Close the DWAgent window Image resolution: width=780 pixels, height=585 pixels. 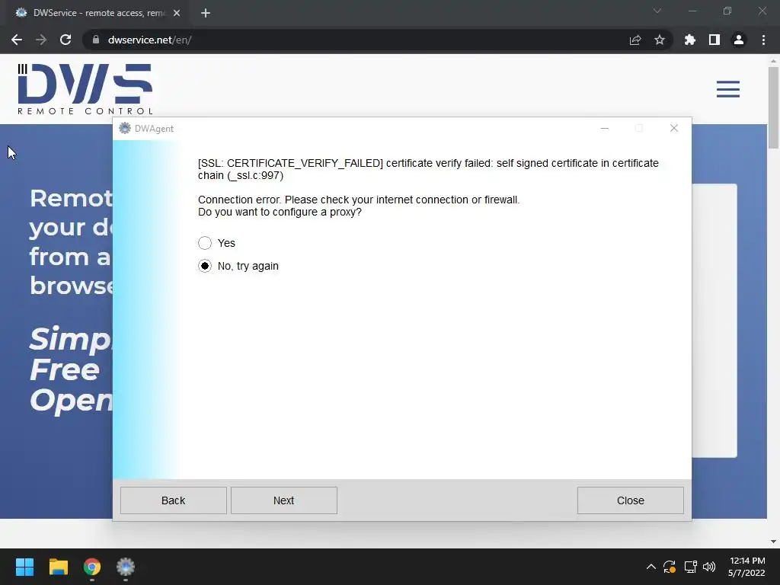click(x=673, y=128)
